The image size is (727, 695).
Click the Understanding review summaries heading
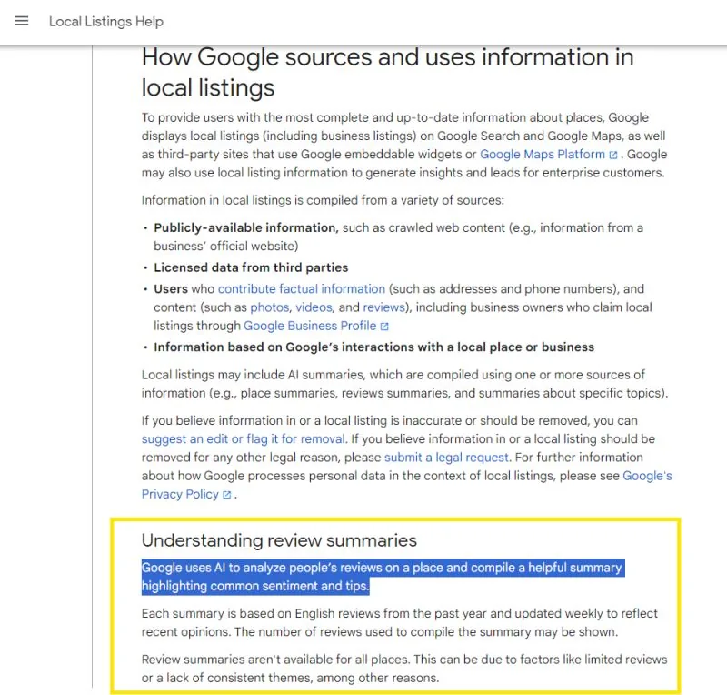point(279,540)
